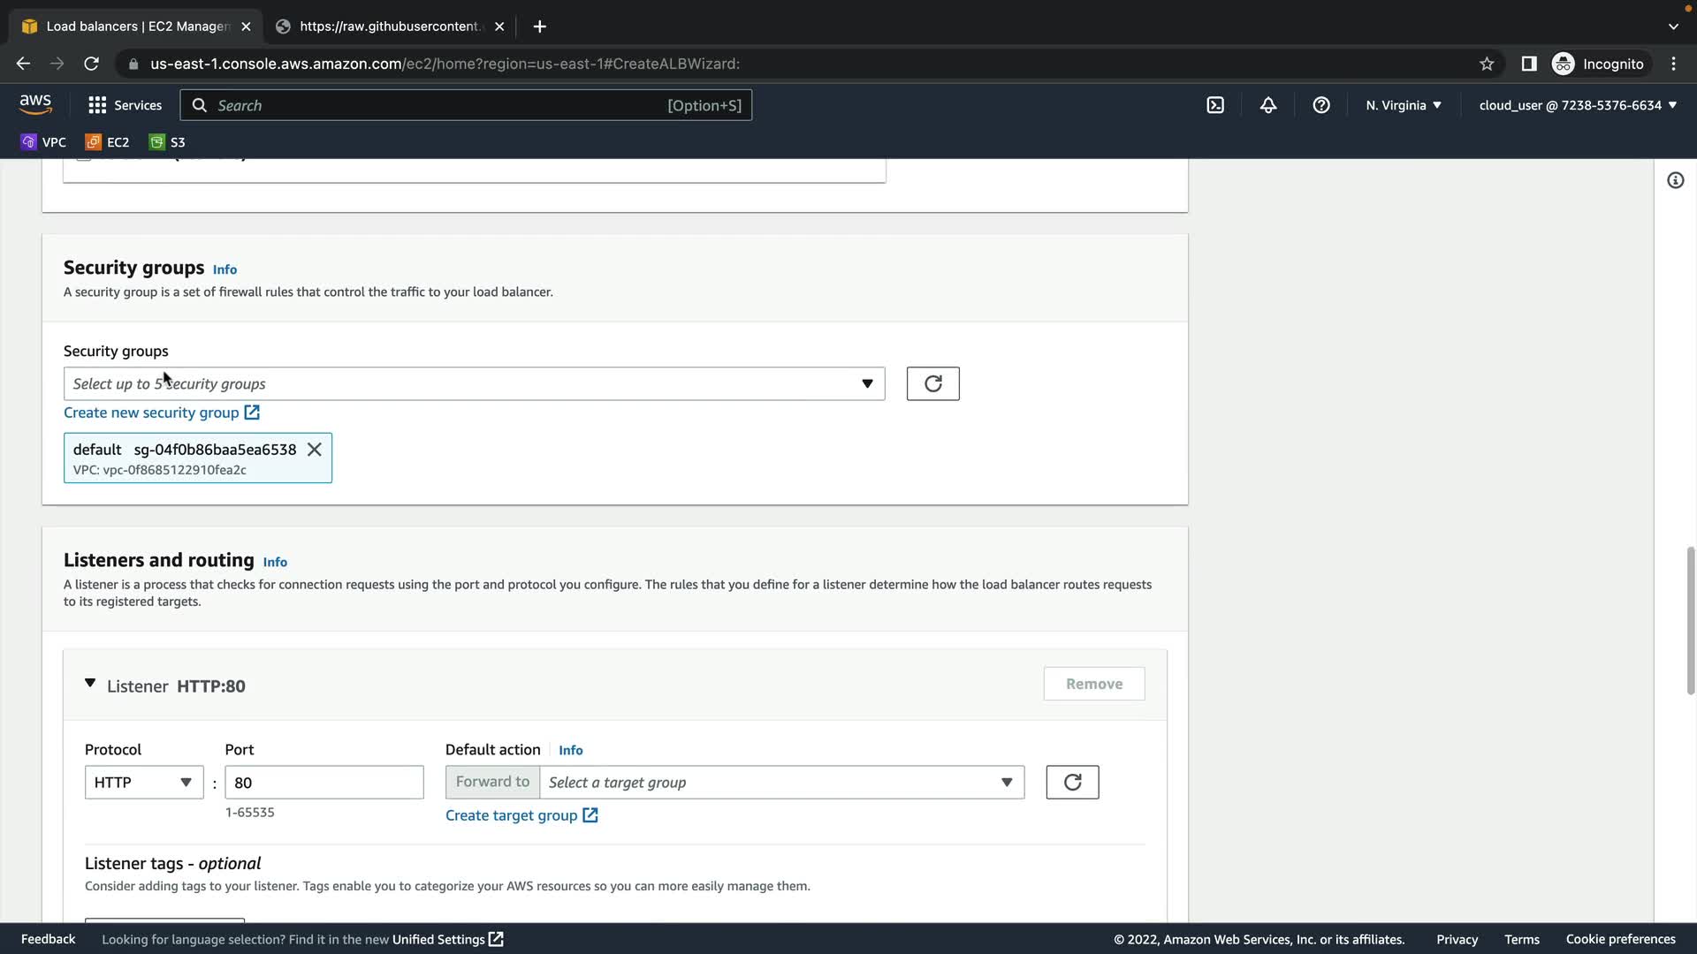
Task: Click the help question mark icon
Action: click(1321, 105)
